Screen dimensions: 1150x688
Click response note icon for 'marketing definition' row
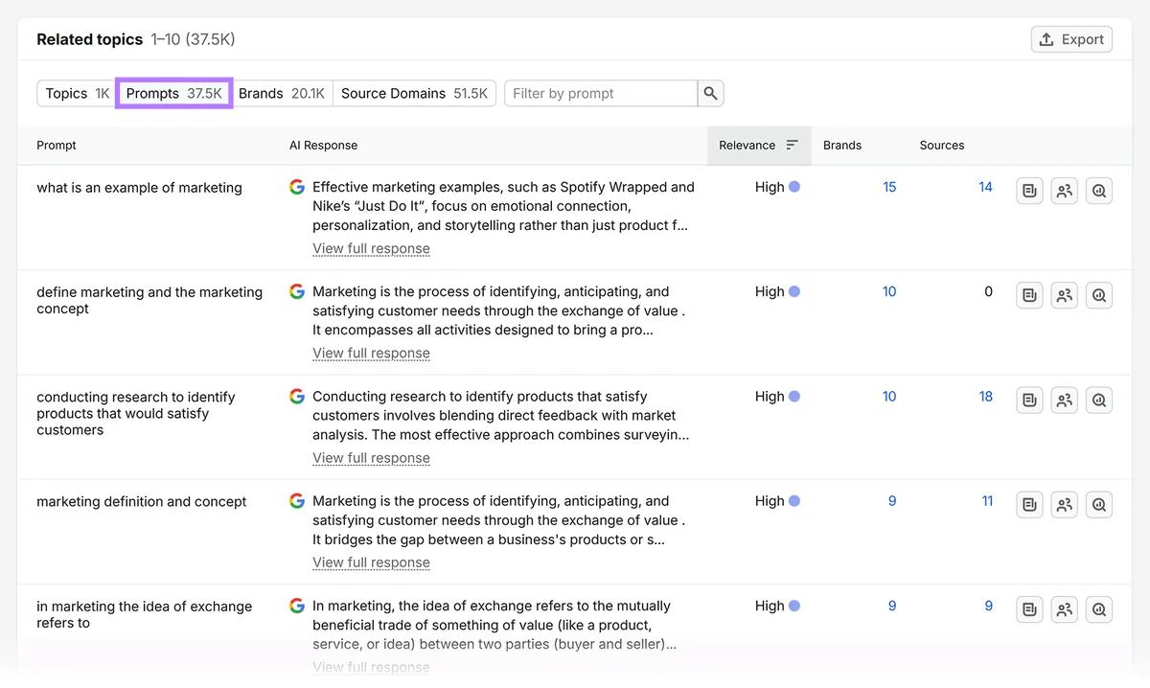click(x=1029, y=504)
